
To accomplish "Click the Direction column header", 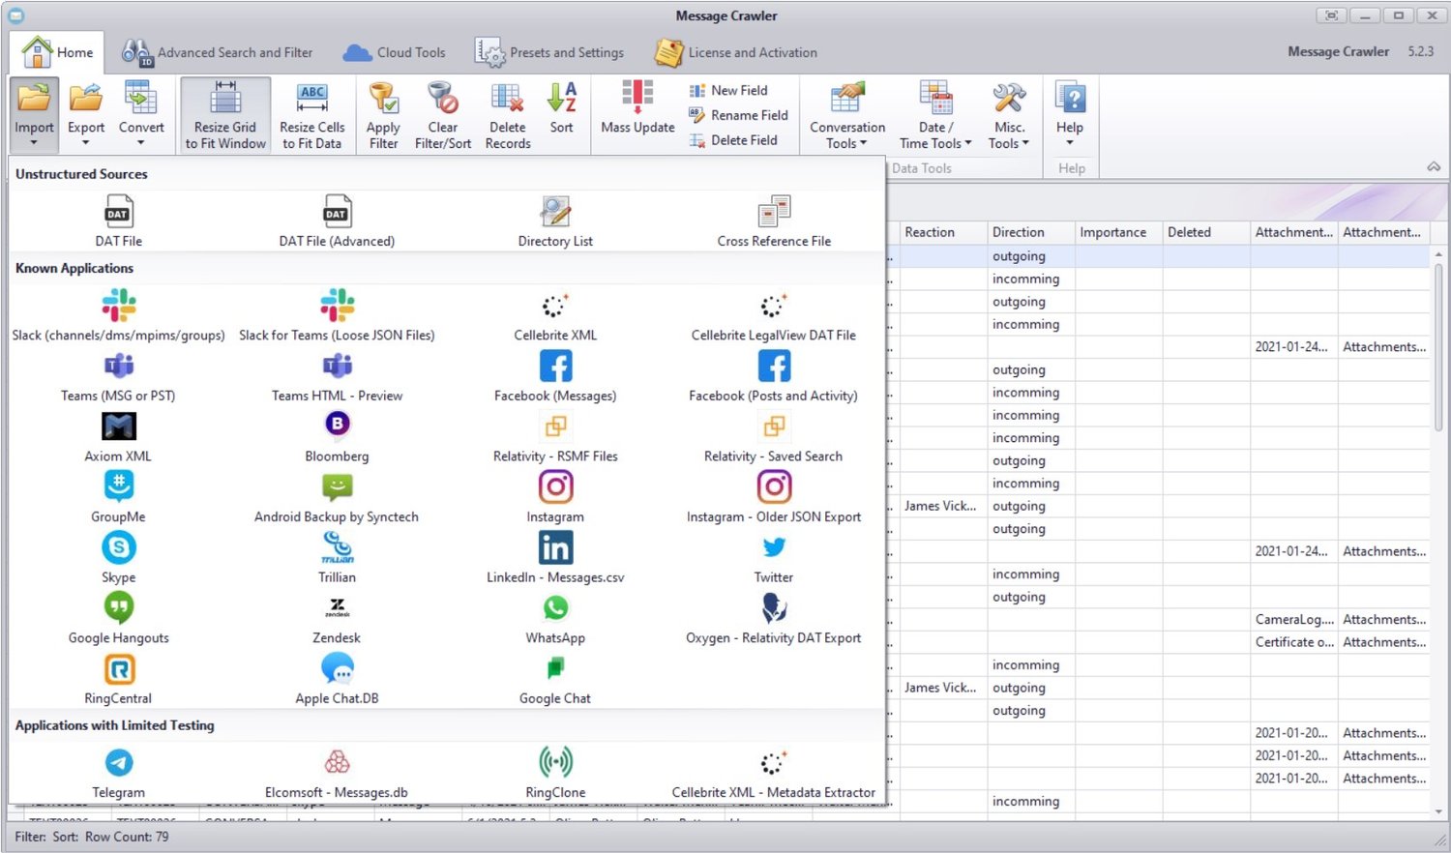I will coord(1019,232).
